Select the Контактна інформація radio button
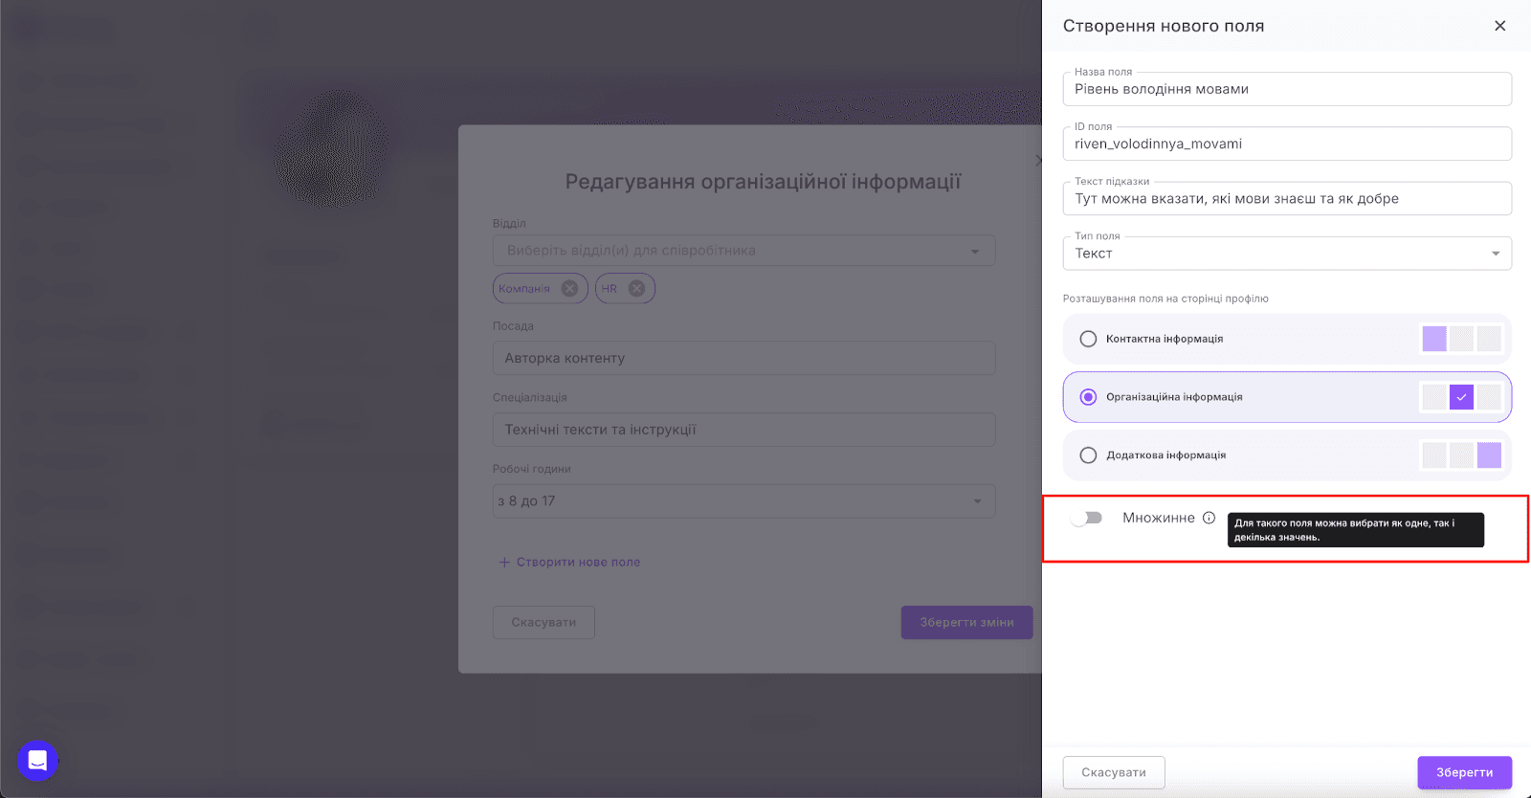 click(x=1088, y=339)
